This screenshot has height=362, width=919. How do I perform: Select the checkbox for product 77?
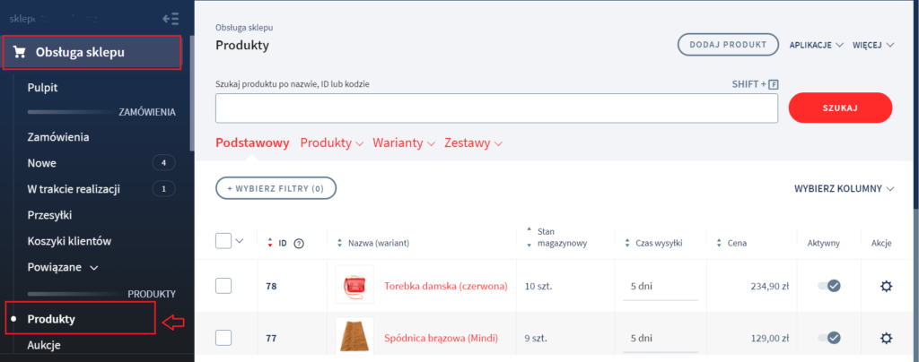click(224, 338)
